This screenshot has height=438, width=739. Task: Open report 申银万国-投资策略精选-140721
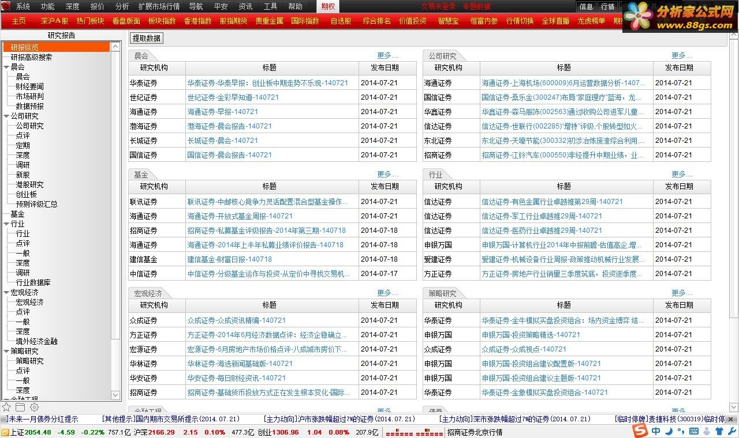[x=531, y=335]
